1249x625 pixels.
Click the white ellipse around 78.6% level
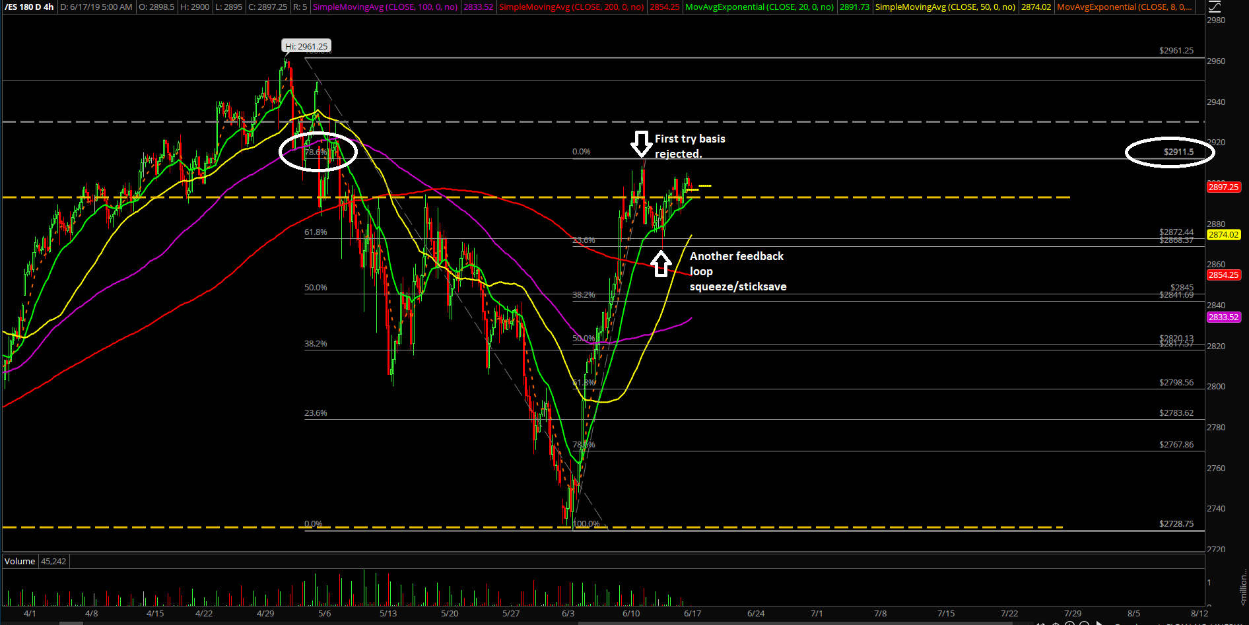[318, 152]
